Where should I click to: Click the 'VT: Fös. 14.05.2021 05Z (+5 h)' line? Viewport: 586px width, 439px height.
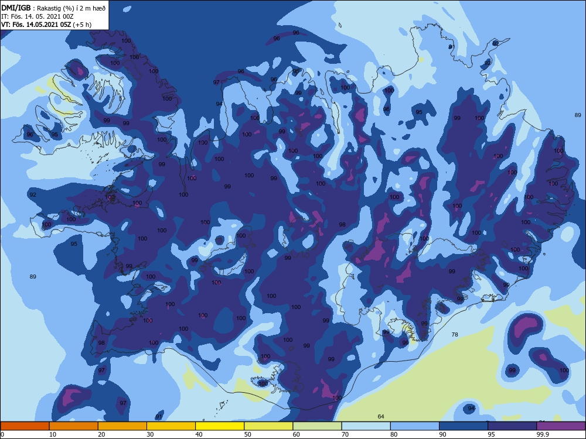[x=46, y=25]
